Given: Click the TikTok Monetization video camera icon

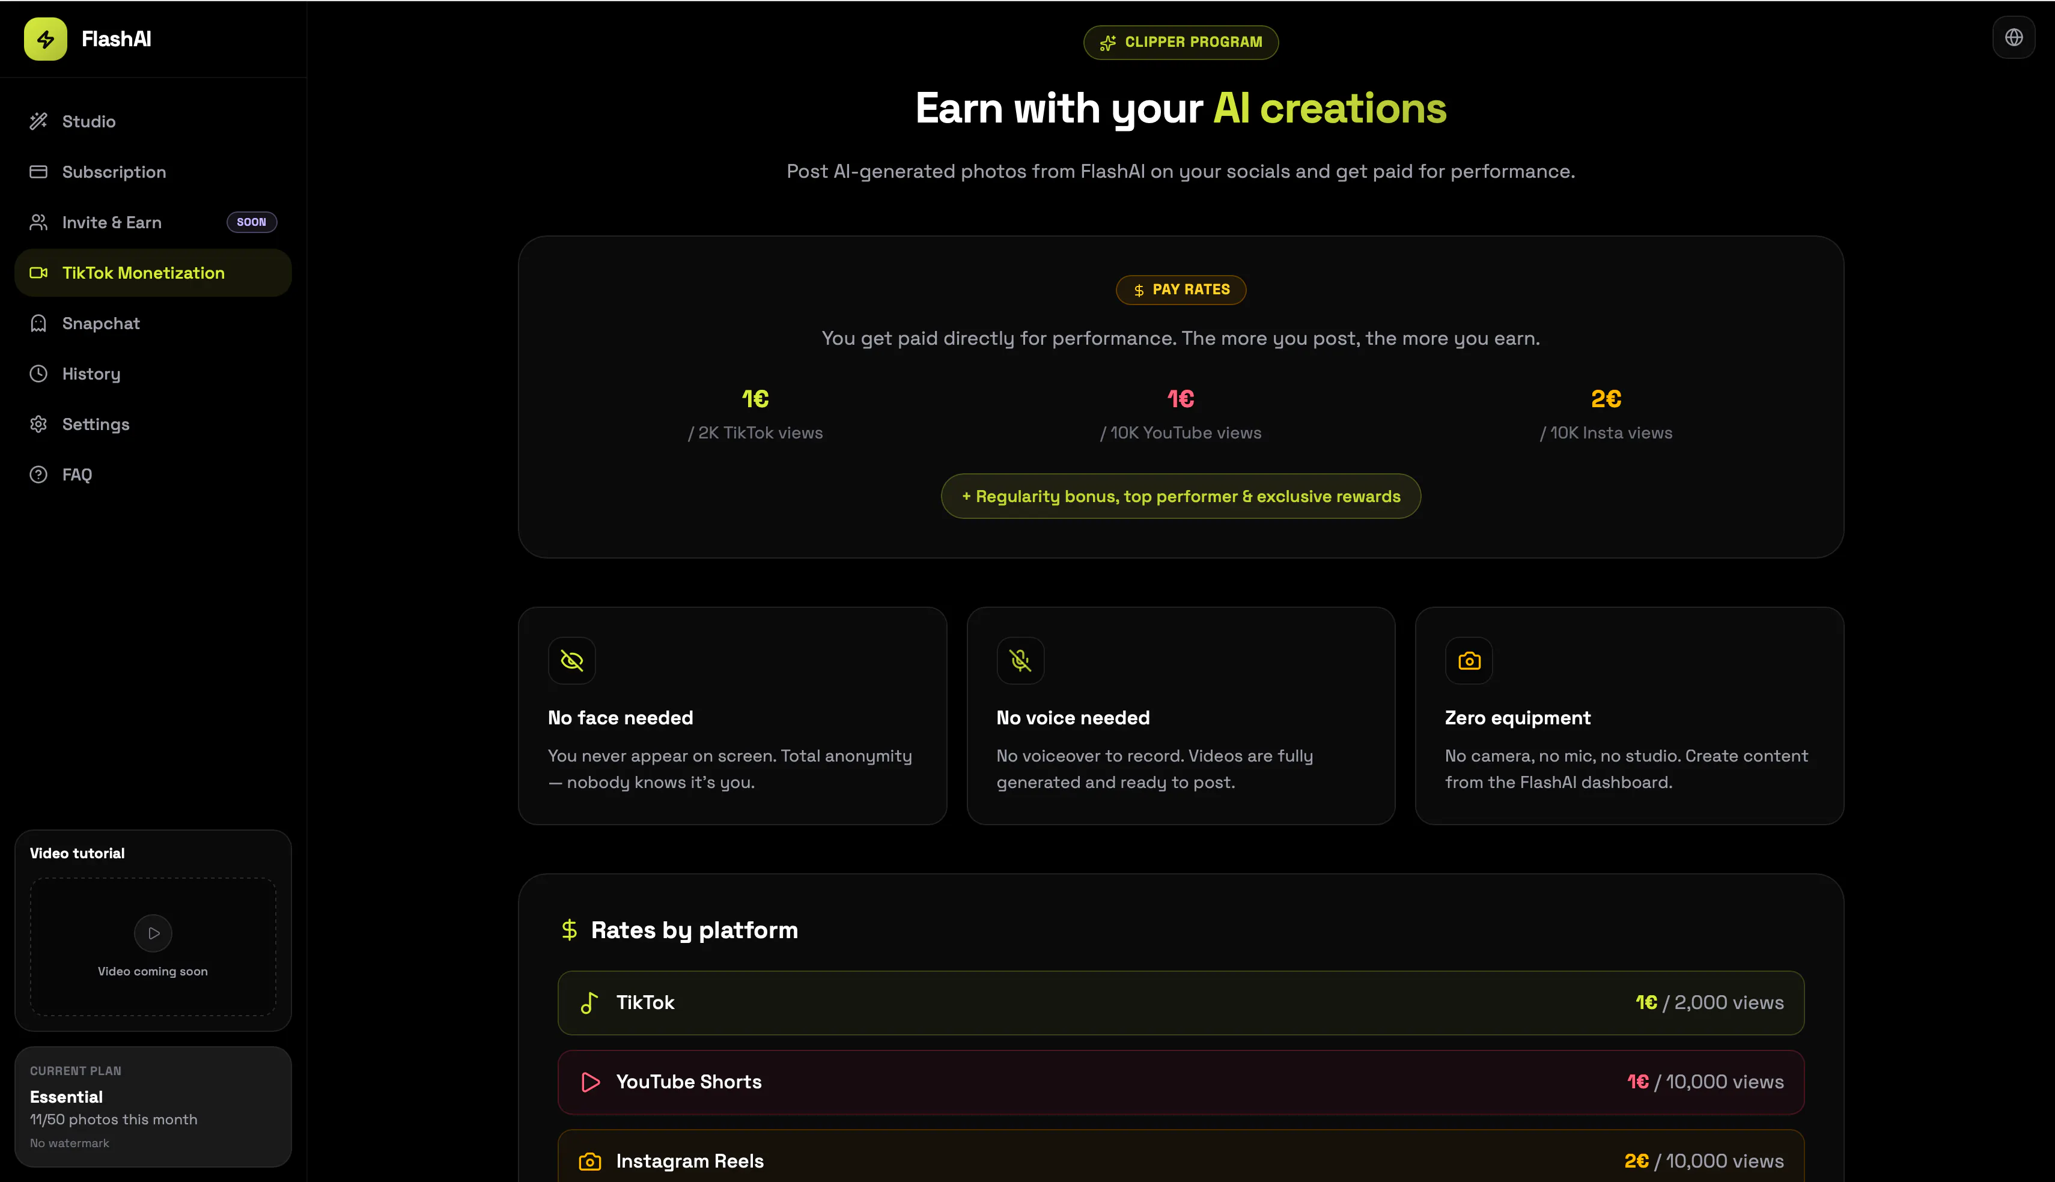Looking at the screenshot, I should tap(38, 273).
